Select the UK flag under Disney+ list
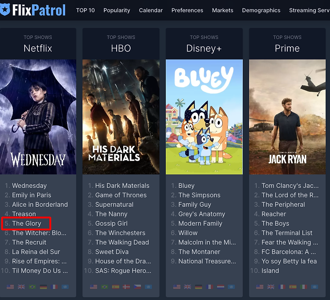This screenshot has width=330, height=300. click(x=187, y=287)
